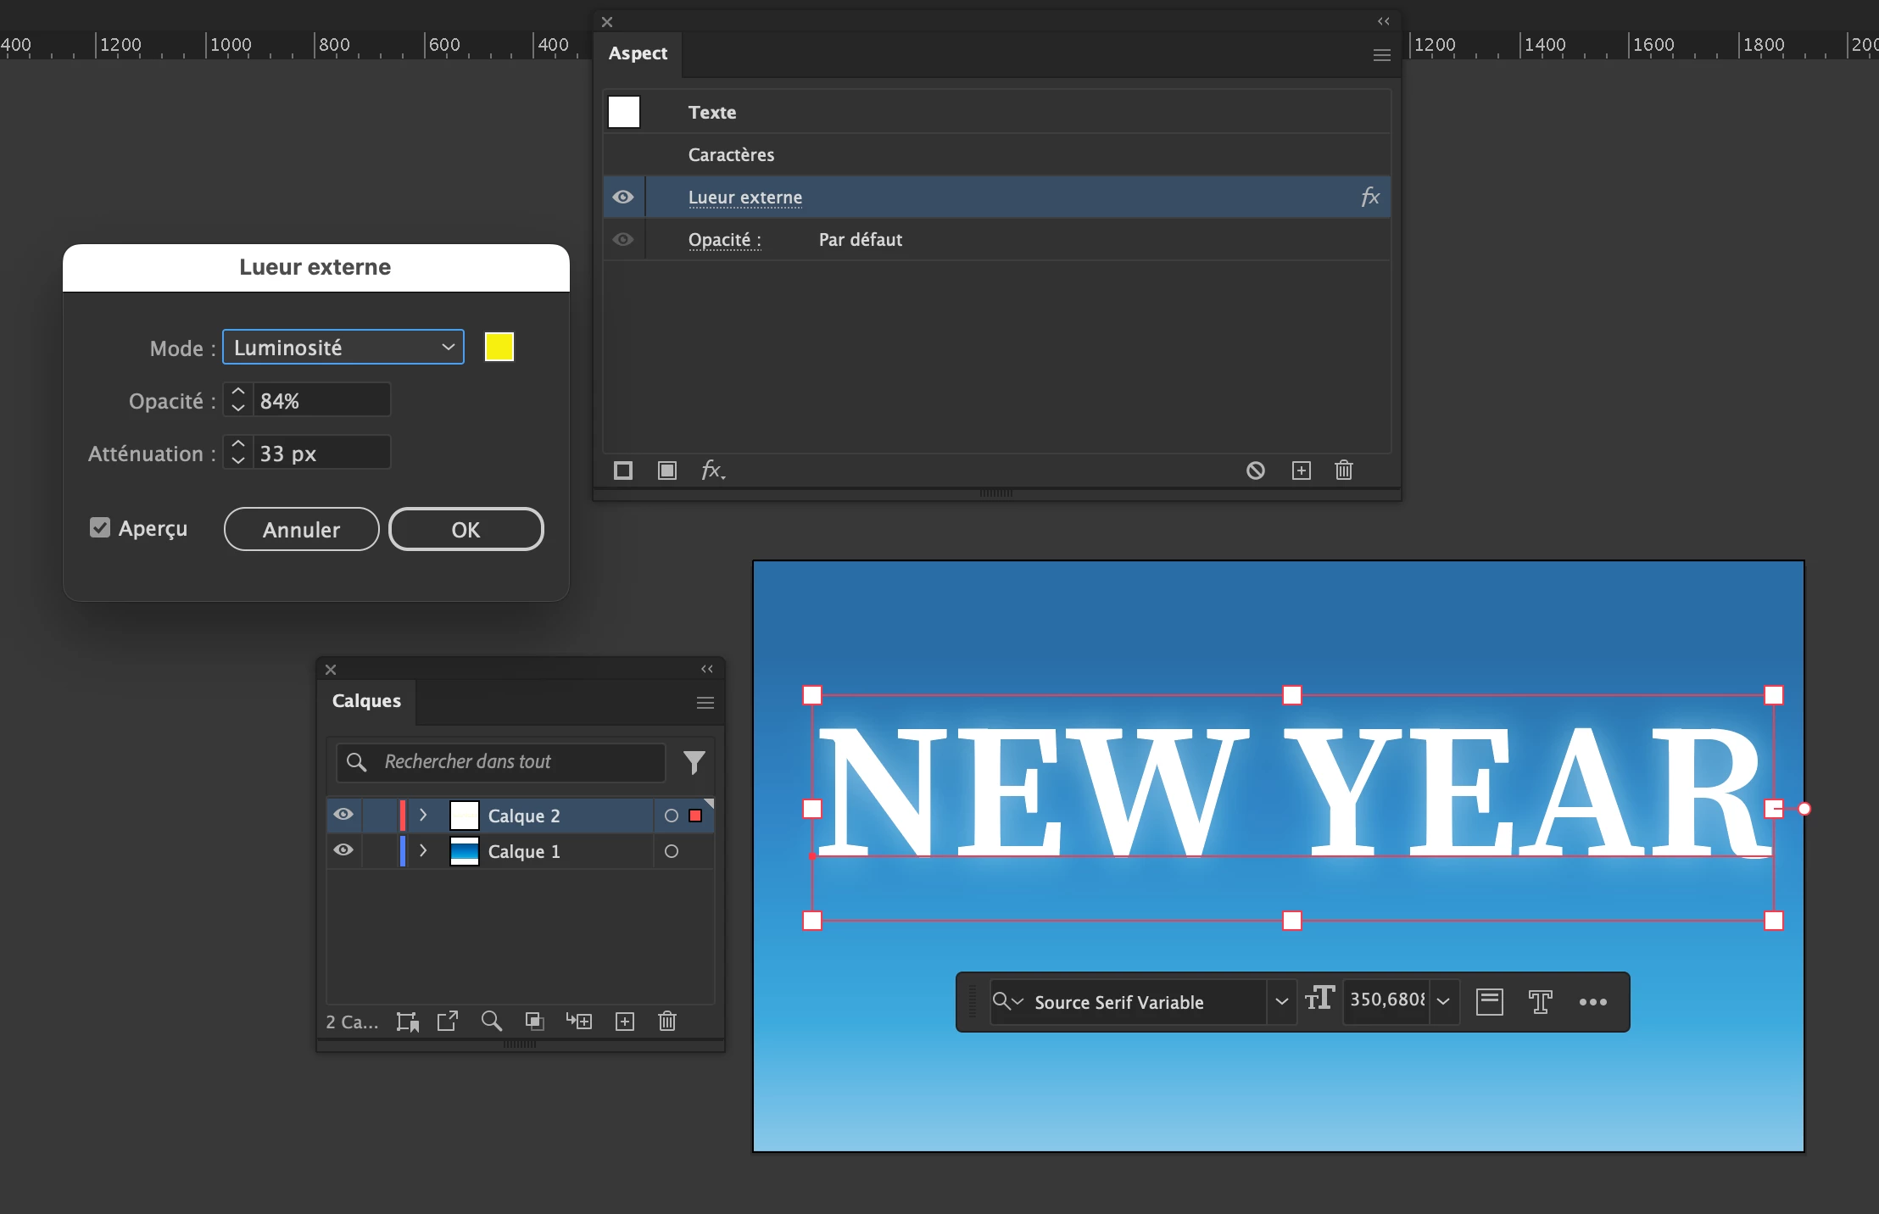The image size is (1879, 1214).
Task: Open the Source Serif Variable font dropdown
Action: 1281,1002
